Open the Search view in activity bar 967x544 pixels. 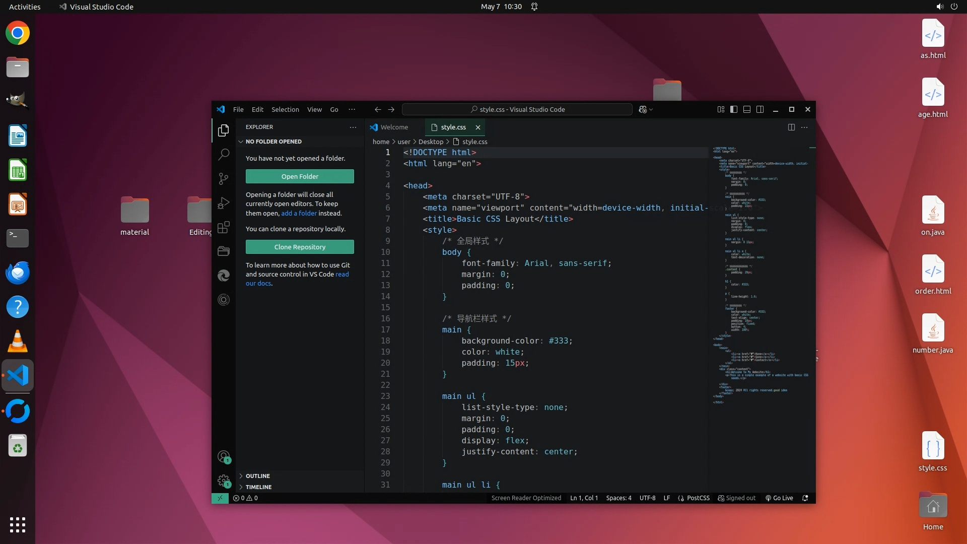click(x=224, y=154)
